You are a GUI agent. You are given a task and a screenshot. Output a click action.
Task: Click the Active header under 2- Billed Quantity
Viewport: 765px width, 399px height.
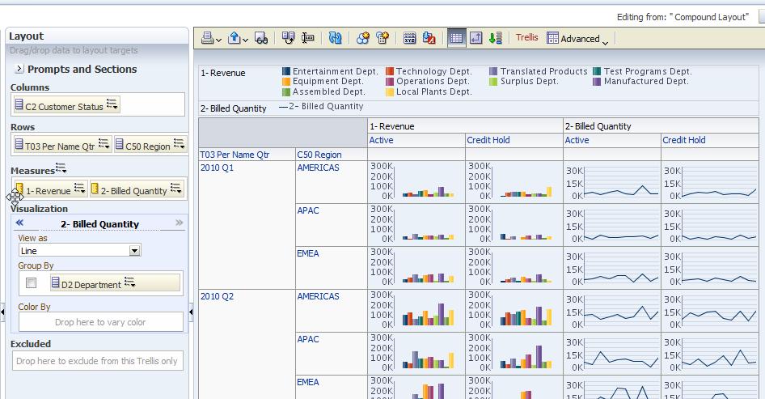coord(577,140)
